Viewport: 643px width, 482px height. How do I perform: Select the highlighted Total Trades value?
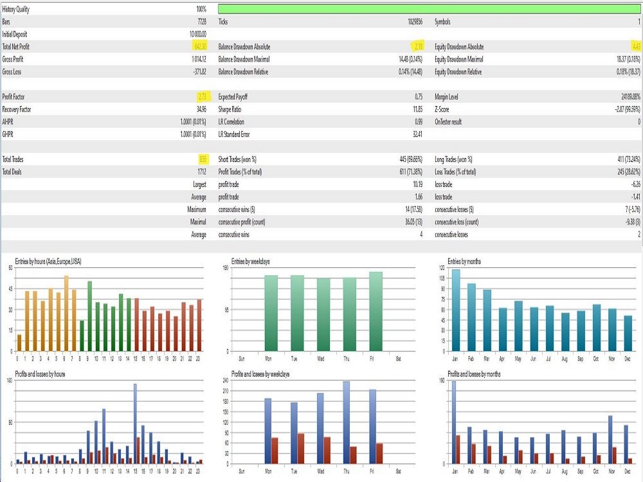(203, 159)
